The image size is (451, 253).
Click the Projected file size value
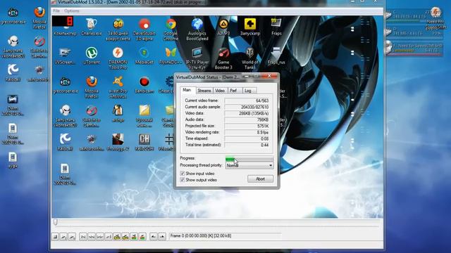point(247,126)
